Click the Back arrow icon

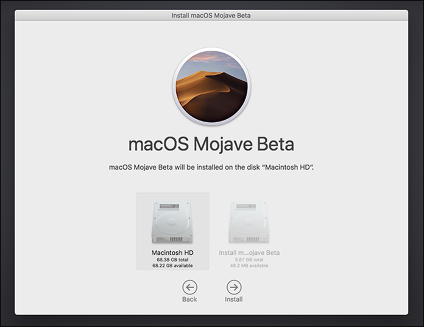tap(190, 287)
